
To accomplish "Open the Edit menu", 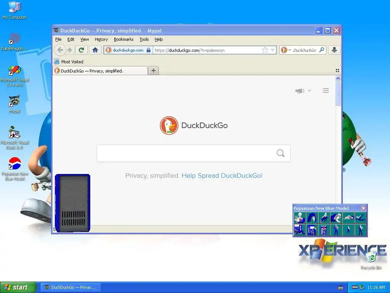I will point(71,39).
